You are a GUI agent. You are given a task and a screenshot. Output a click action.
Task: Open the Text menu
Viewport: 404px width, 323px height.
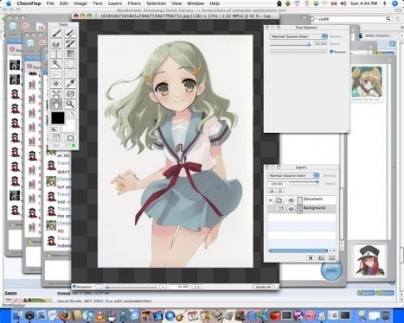tap(98, 3)
